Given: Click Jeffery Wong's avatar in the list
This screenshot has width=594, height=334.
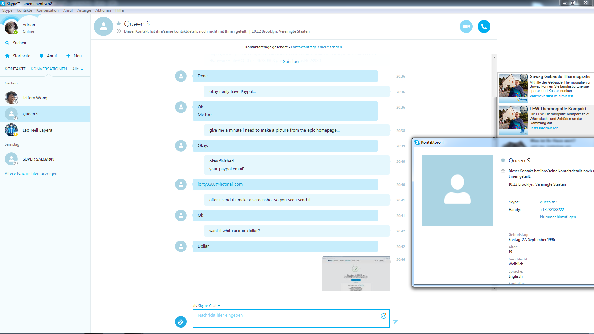Looking at the screenshot, I should [11, 98].
